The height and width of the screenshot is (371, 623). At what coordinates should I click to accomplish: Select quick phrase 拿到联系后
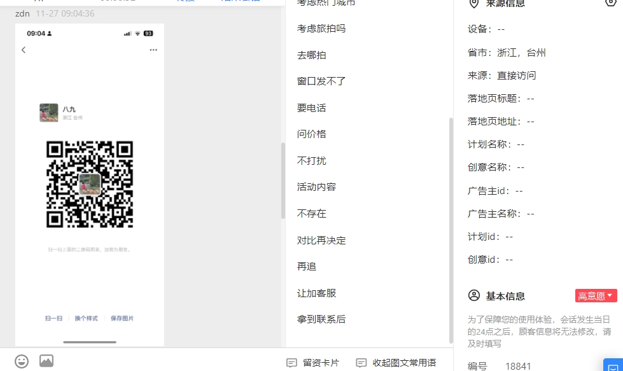321,319
